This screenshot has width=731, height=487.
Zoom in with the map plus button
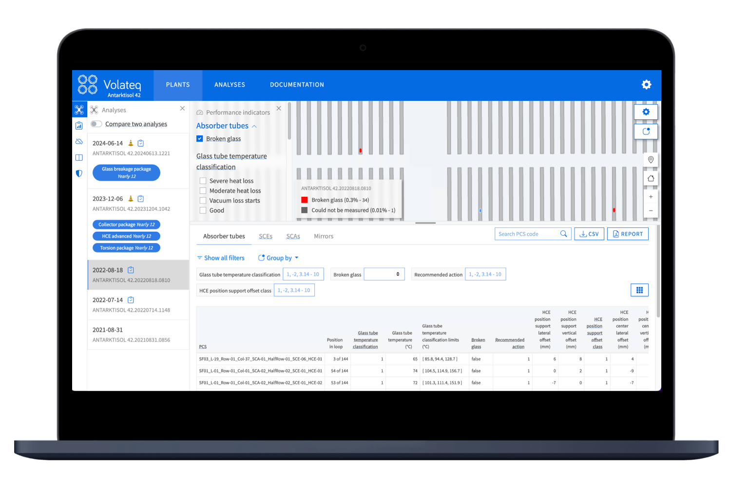click(x=651, y=197)
